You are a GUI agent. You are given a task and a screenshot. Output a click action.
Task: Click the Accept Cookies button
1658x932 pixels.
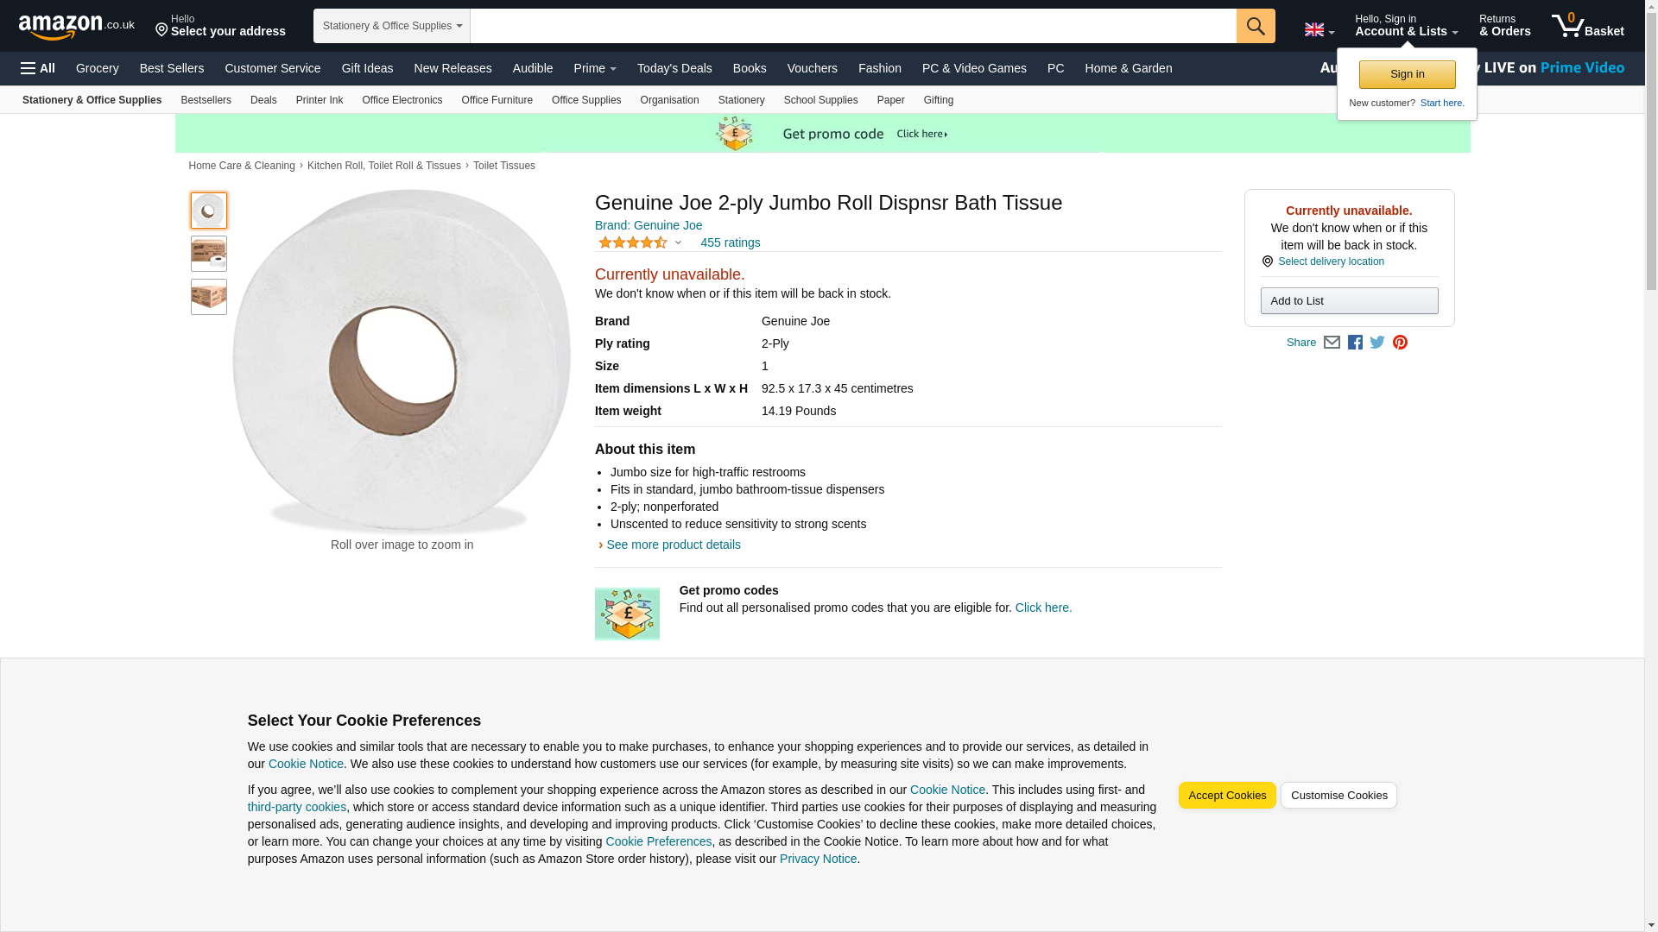1226,795
